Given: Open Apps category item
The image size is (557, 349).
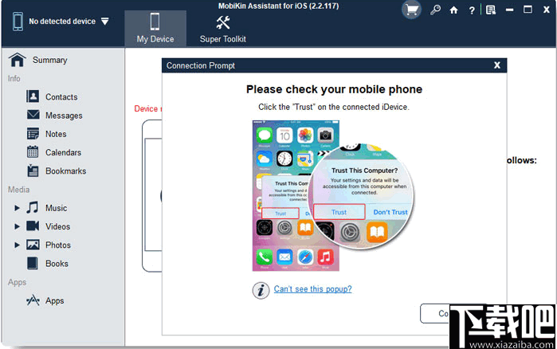Looking at the screenshot, I should (55, 300).
